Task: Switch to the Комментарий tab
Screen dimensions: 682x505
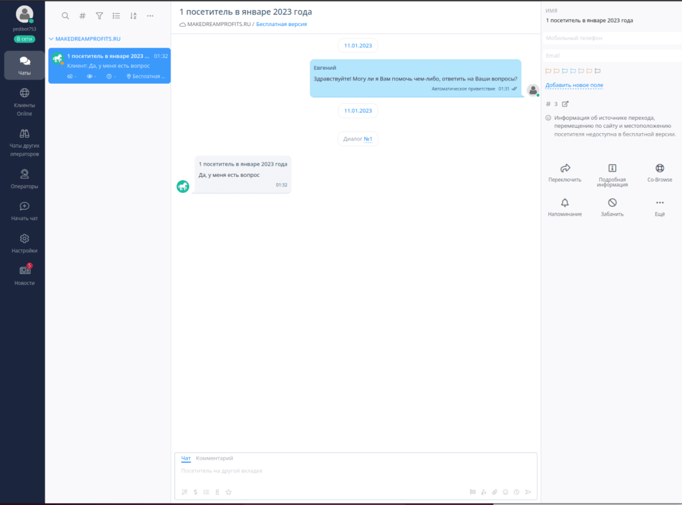Action: [214, 458]
